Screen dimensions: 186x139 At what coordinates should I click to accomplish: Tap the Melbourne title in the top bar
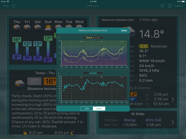pos(93,6)
